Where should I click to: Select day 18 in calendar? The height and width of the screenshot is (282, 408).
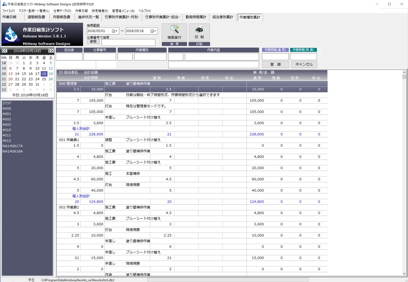pyautogui.click(x=44, y=74)
